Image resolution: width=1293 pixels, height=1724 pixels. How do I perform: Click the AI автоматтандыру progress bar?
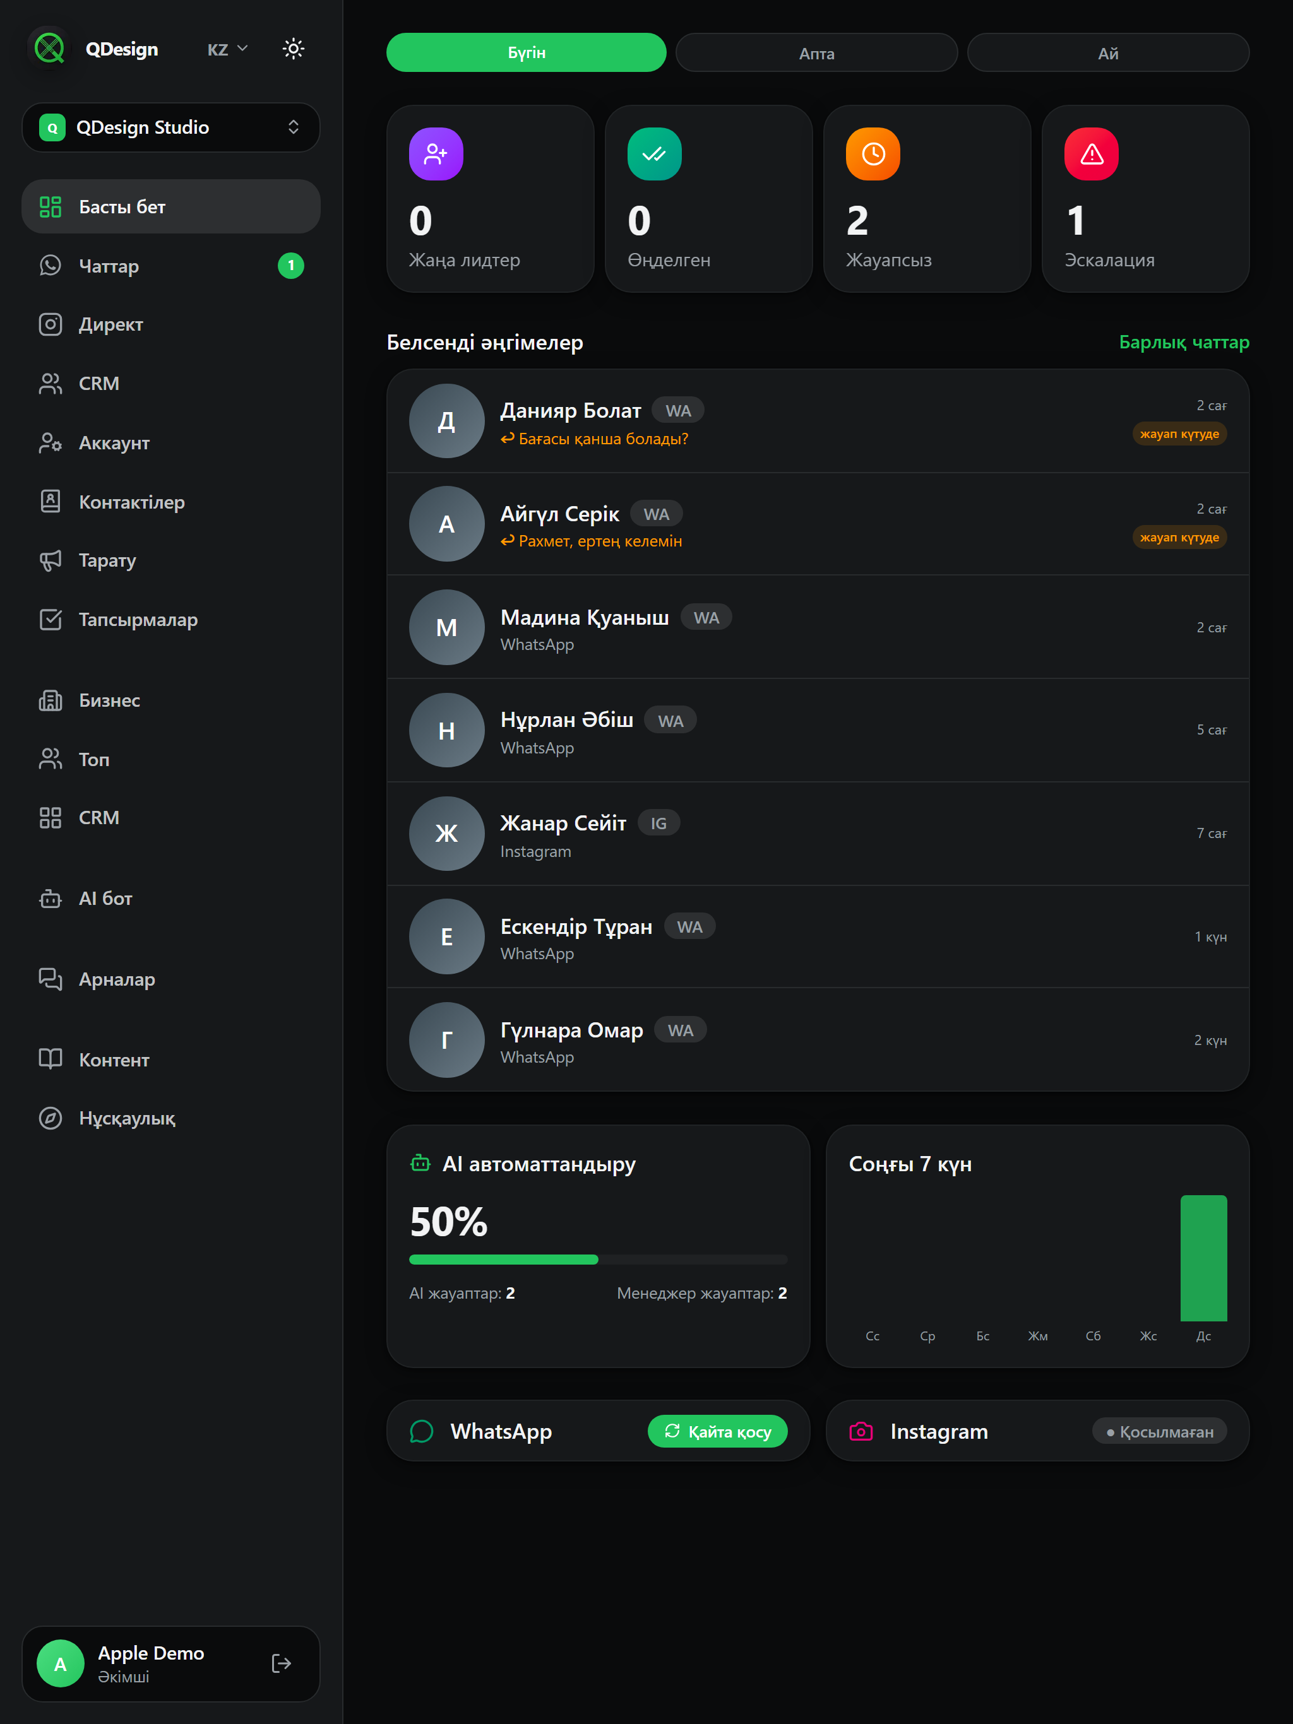point(598,1260)
